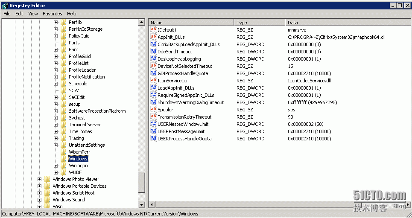Expand the Tracing key

click(x=56, y=138)
